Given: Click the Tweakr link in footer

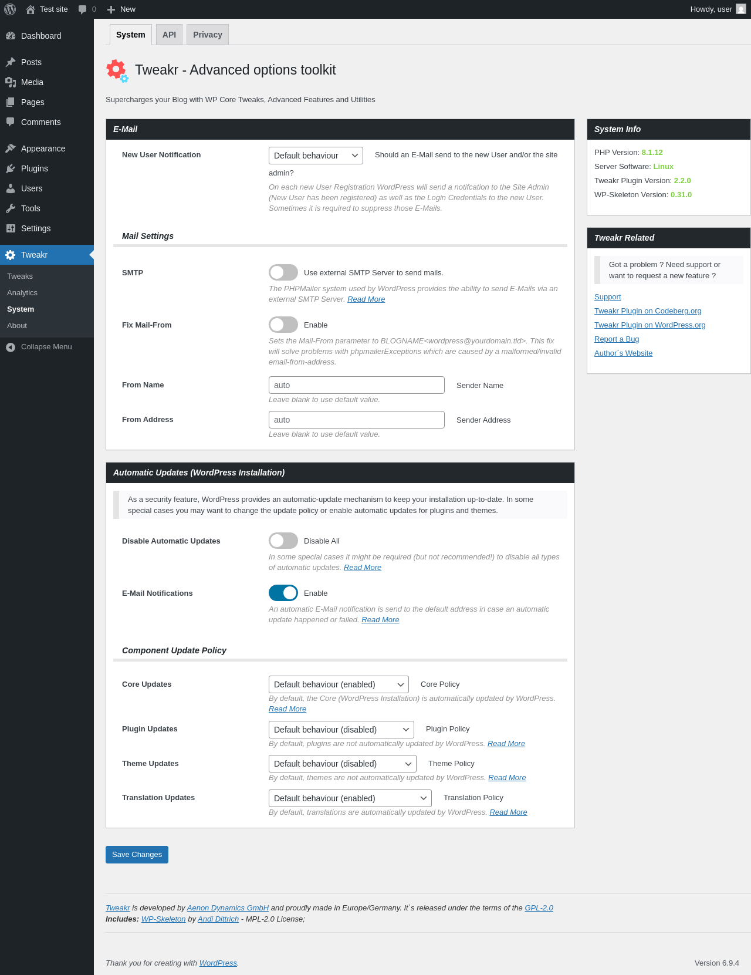Looking at the screenshot, I should 118,908.
